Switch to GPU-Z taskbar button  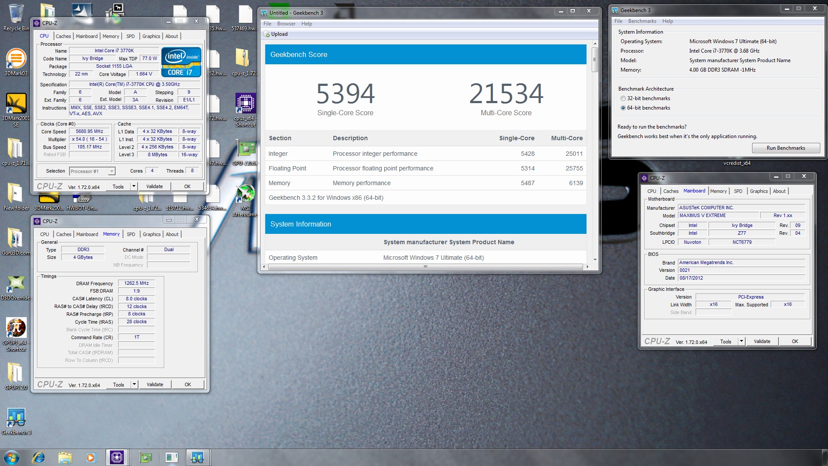pyautogui.click(x=146, y=457)
